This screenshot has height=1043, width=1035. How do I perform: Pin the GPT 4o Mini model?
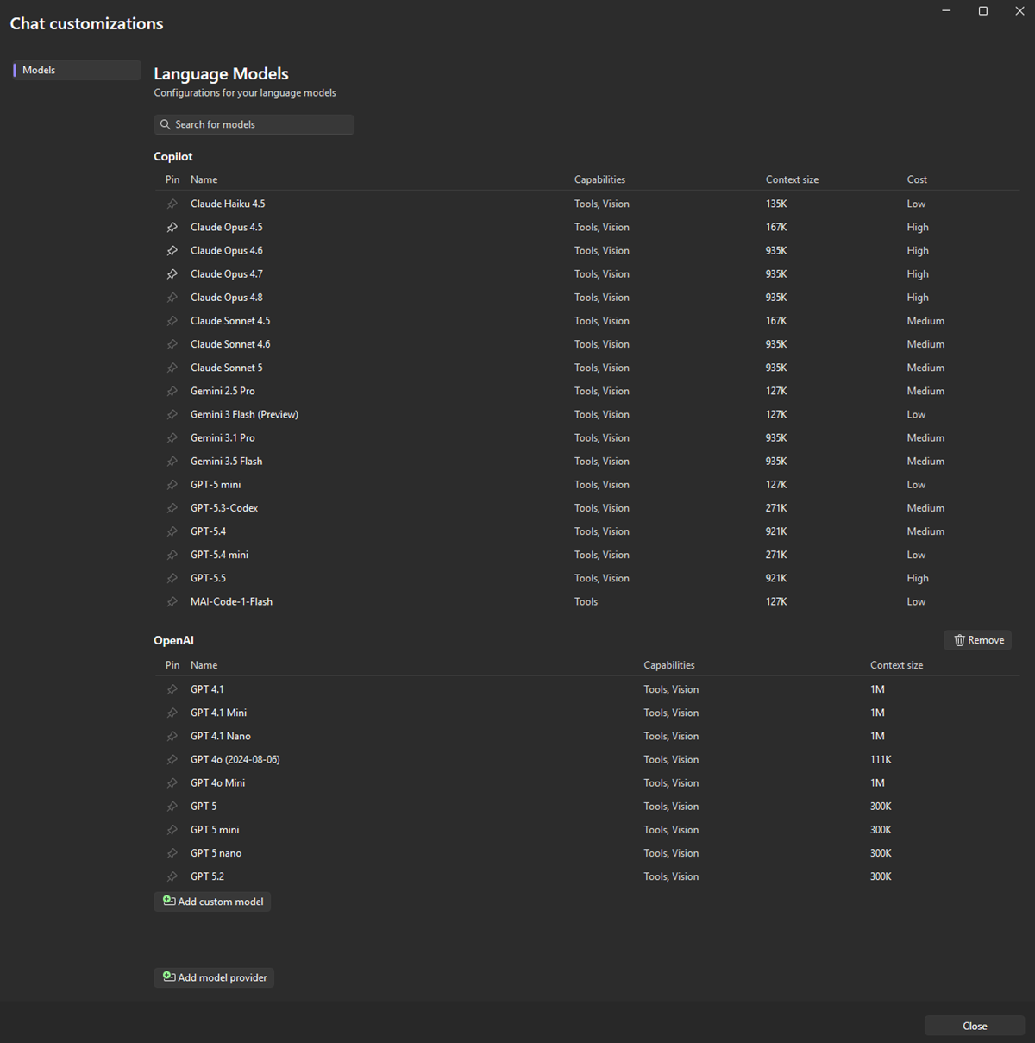pyautogui.click(x=172, y=783)
